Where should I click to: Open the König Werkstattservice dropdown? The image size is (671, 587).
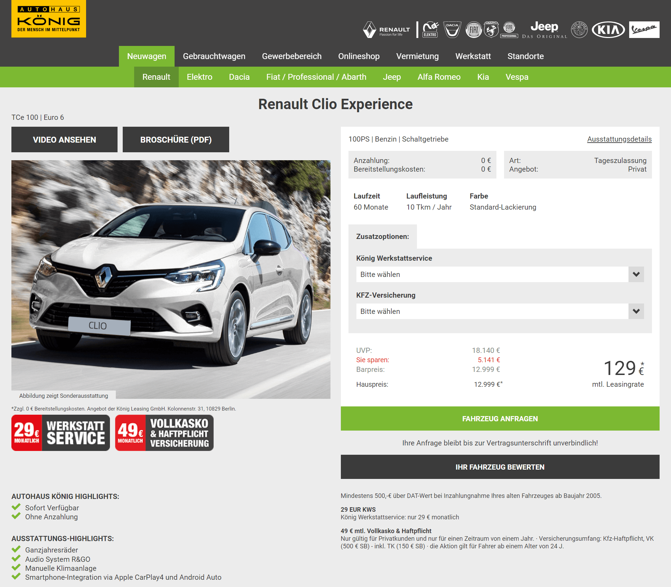pyautogui.click(x=500, y=274)
